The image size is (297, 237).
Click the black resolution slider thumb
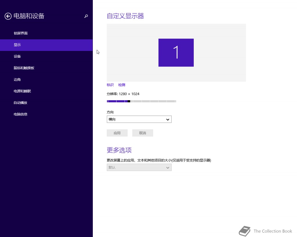click(x=129, y=101)
